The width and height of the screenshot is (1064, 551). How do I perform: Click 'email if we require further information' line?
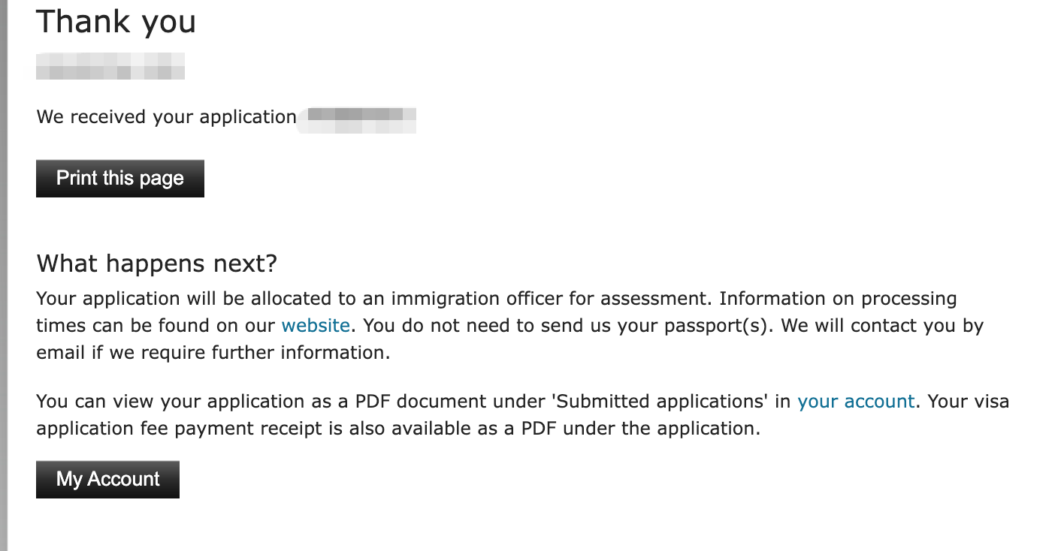click(x=213, y=353)
